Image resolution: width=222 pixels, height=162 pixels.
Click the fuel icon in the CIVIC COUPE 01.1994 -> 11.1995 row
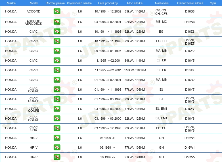point(57,90)
